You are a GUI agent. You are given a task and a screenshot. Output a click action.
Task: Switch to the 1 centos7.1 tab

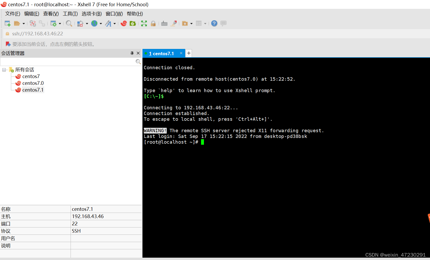coord(161,53)
